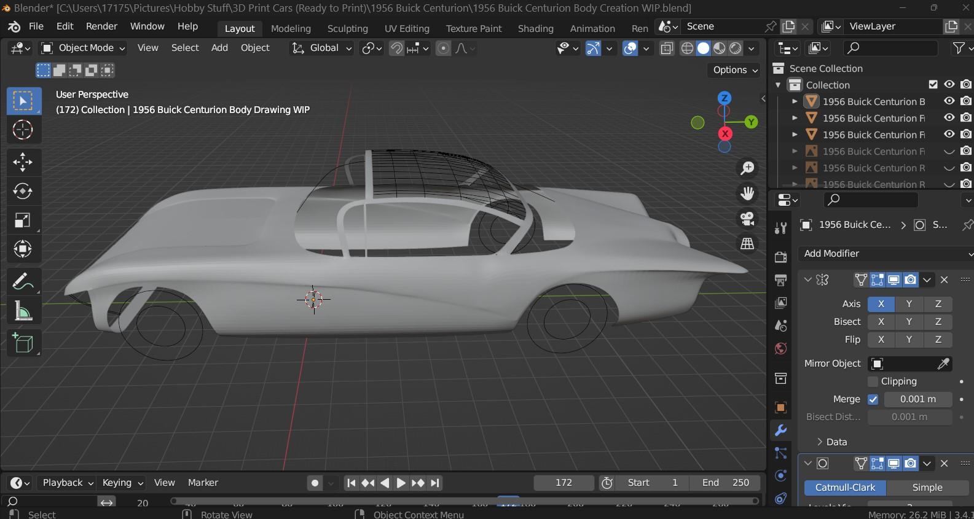Image resolution: width=974 pixels, height=519 pixels.
Task: Click the pan hand gizmo
Action: point(747,193)
